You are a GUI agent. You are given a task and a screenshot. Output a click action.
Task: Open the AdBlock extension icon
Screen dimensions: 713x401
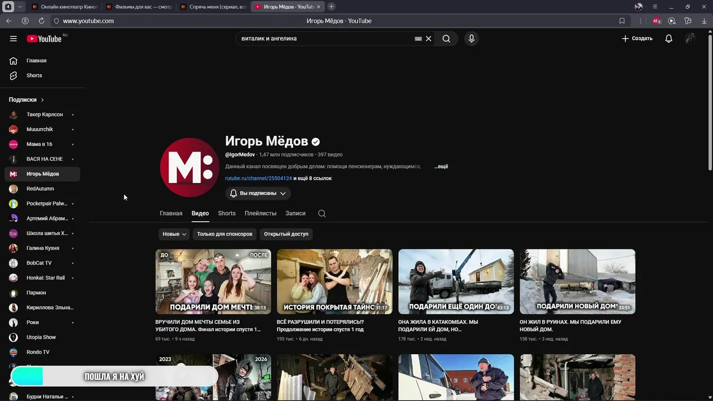pyautogui.click(x=656, y=21)
